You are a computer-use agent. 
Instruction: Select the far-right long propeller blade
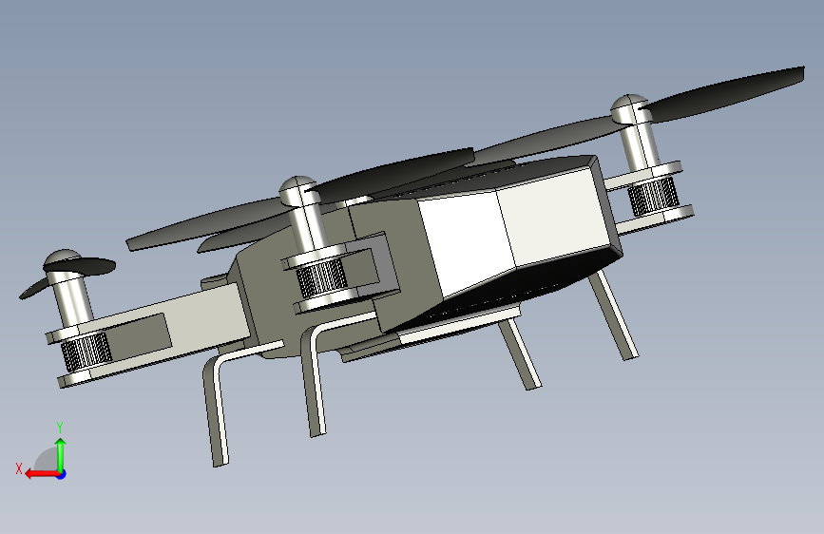[721, 96]
